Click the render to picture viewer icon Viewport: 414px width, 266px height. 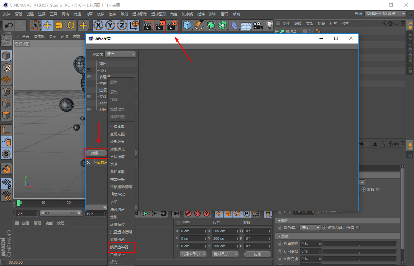[161, 25]
